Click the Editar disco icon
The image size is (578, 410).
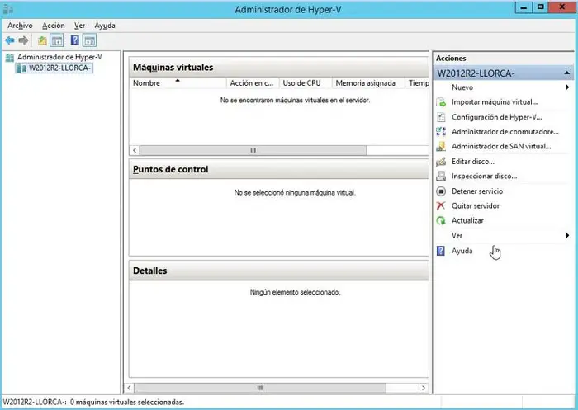click(441, 162)
